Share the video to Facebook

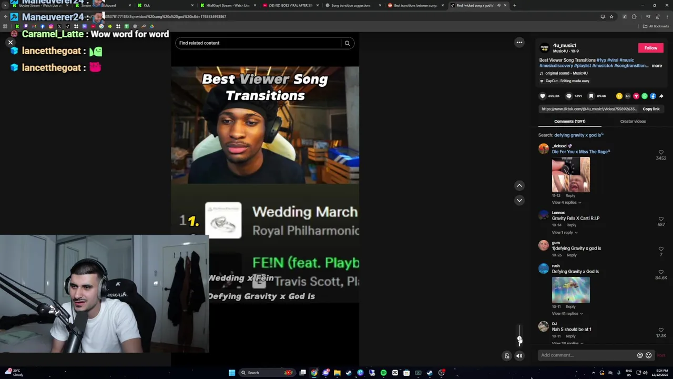[x=653, y=96]
